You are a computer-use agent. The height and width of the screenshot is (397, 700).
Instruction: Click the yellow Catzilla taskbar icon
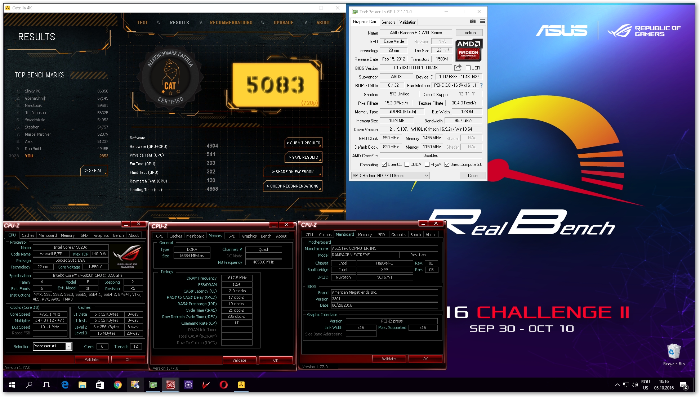click(241, 385)
